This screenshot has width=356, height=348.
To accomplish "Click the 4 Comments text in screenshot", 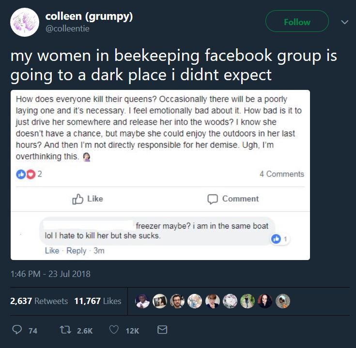I will [x=281, y=174].
